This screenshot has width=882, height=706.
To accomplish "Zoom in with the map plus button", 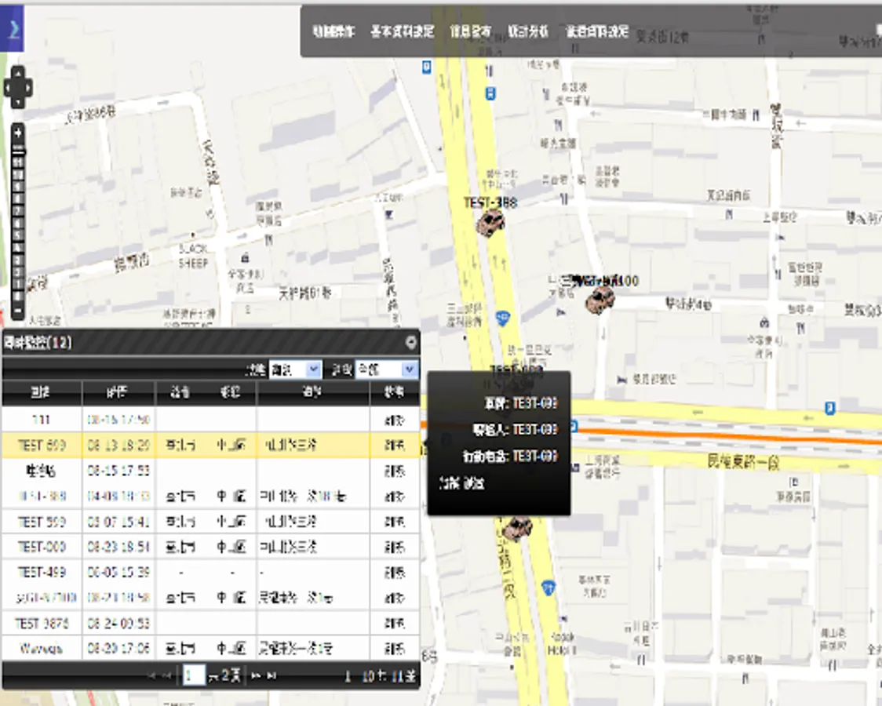I will point(18,133).
